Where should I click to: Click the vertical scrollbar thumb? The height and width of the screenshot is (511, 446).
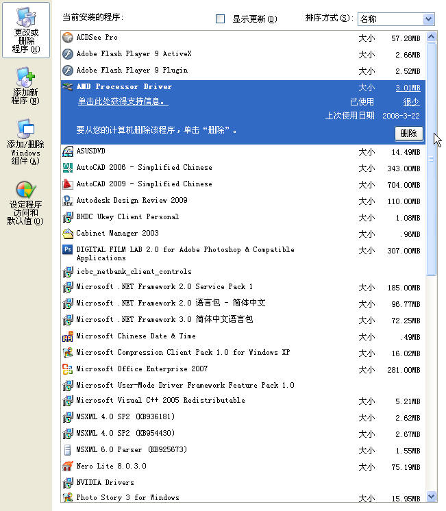tap(432, 159)
